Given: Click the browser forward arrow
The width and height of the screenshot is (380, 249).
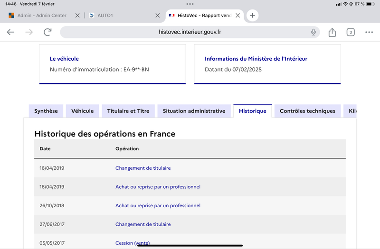Looking at the screenshot, I should (29, 32).
